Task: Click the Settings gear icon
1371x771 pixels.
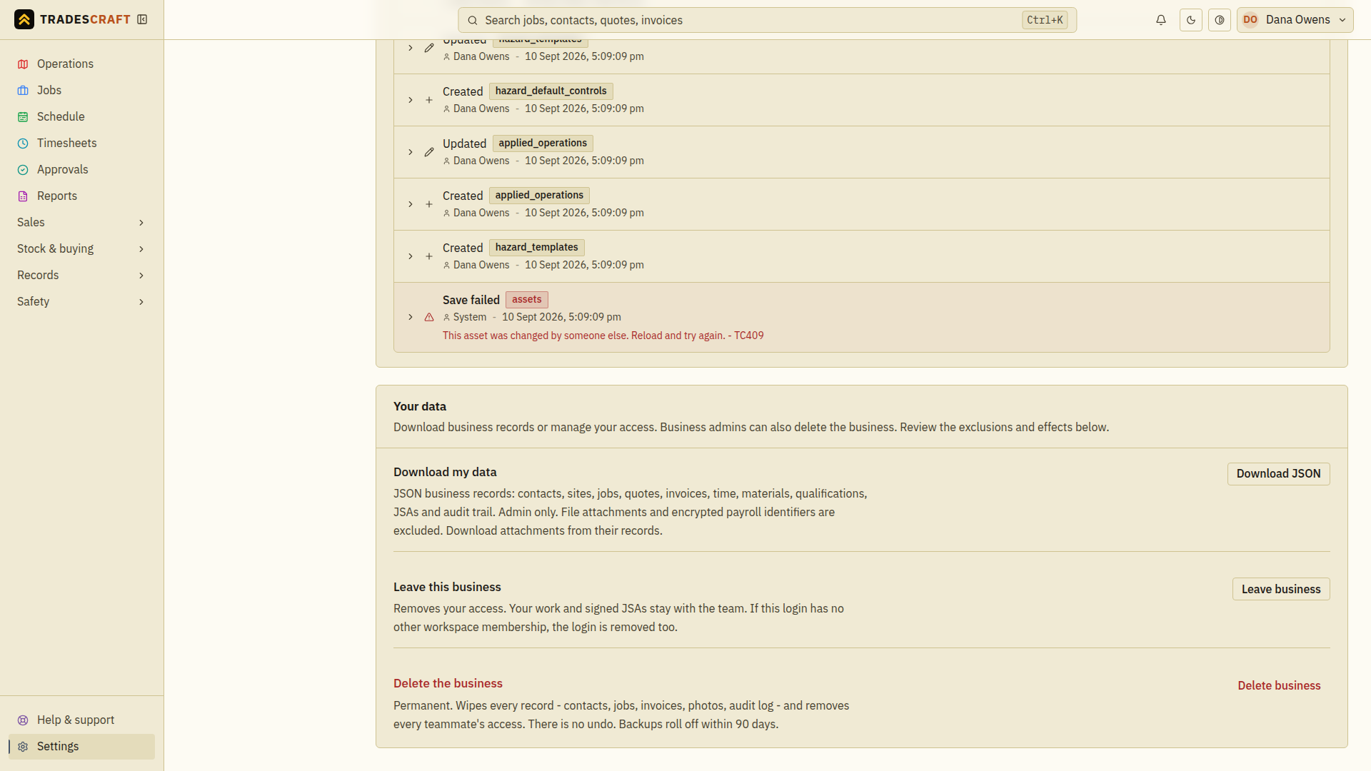Action: [23, 747]
